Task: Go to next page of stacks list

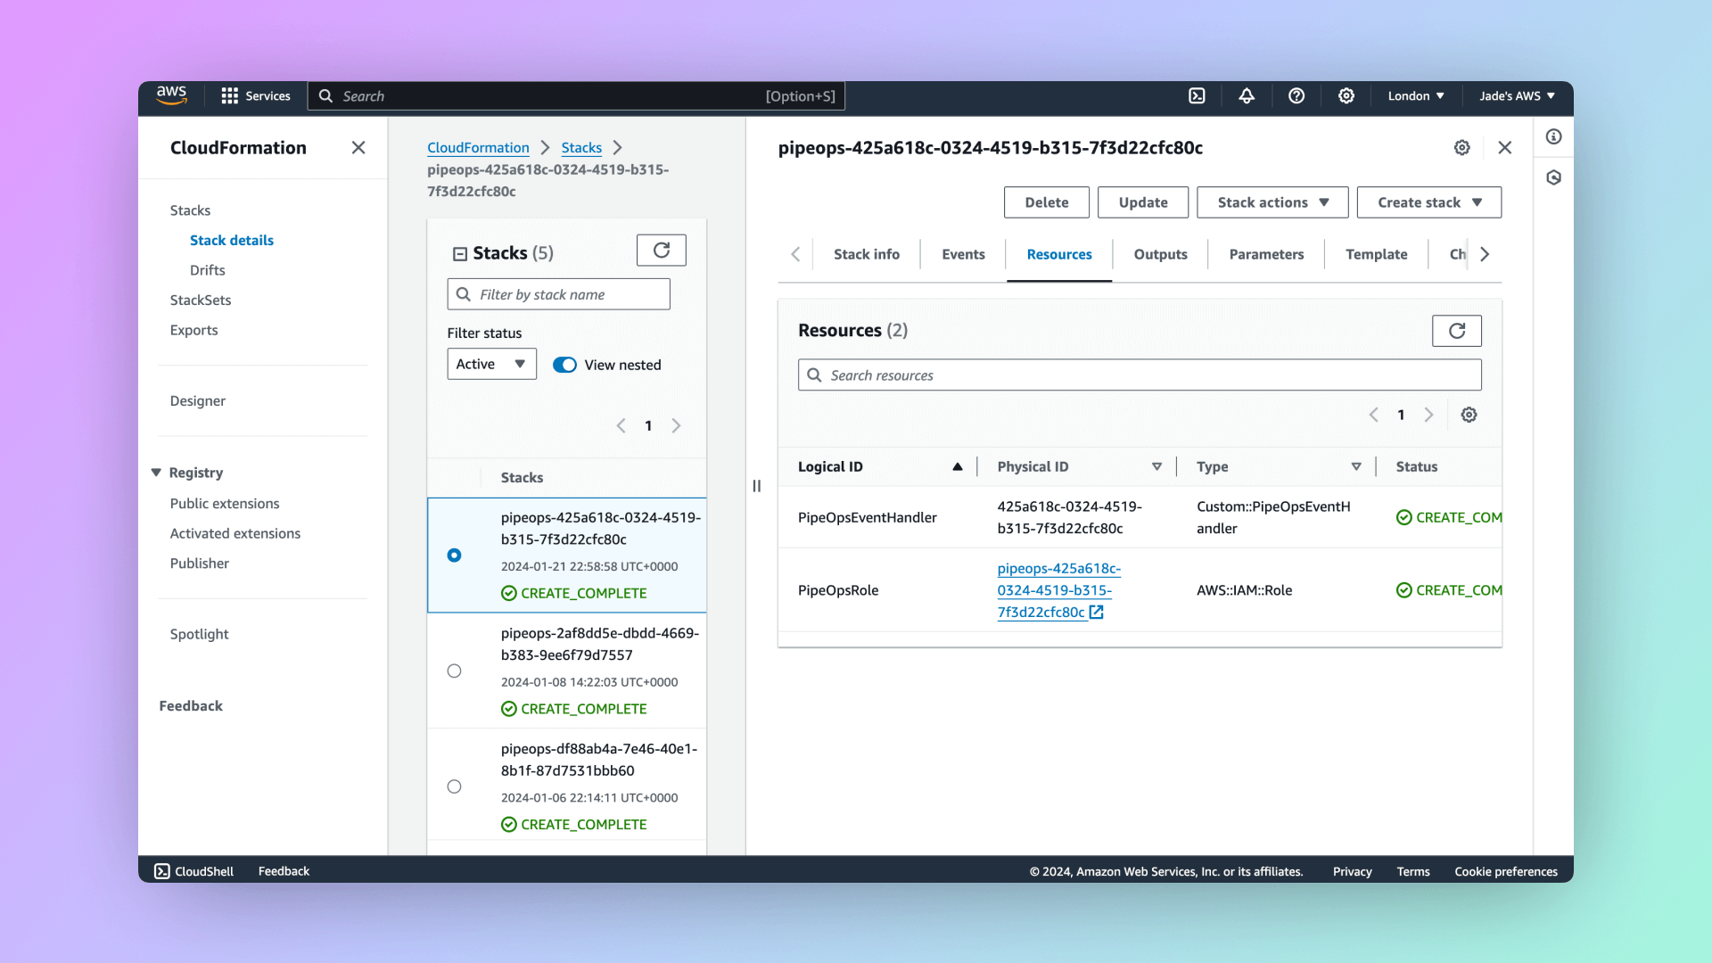Action: tap(676, 425)
